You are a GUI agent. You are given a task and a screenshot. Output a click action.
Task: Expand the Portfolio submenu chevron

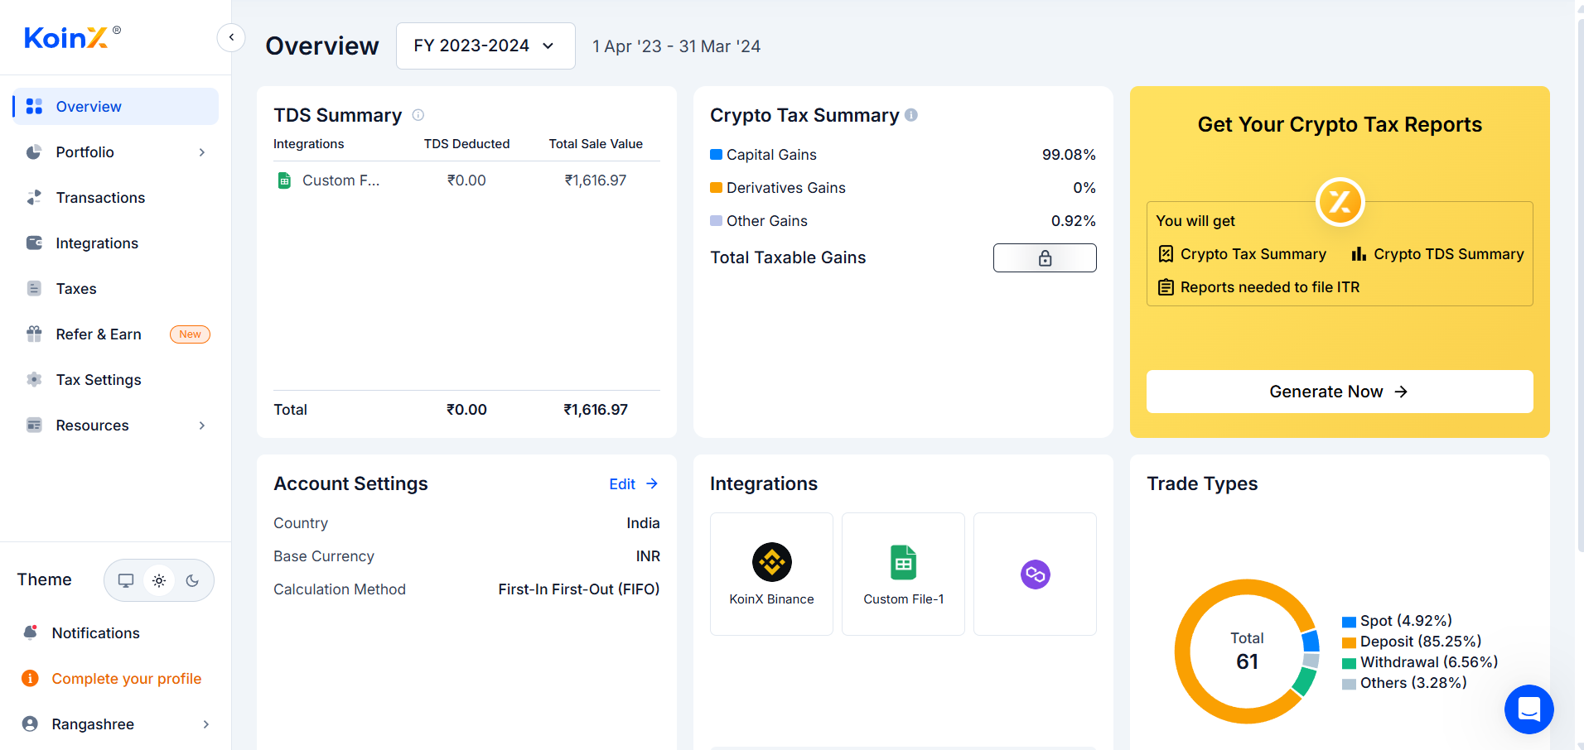[x=202, y=152]
